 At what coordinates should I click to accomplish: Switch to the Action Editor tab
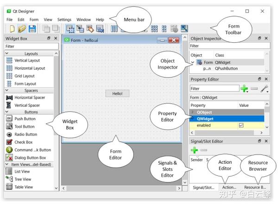(229, 187)
